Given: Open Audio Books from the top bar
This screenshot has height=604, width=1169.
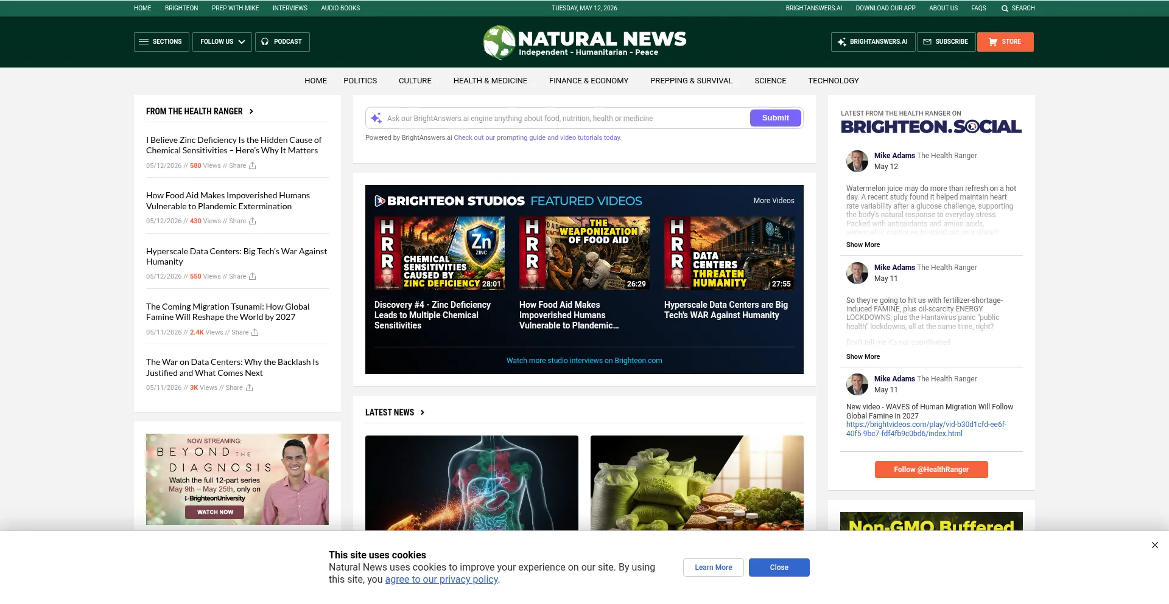Looking at the screenshot, I should [x=340, y=9].
